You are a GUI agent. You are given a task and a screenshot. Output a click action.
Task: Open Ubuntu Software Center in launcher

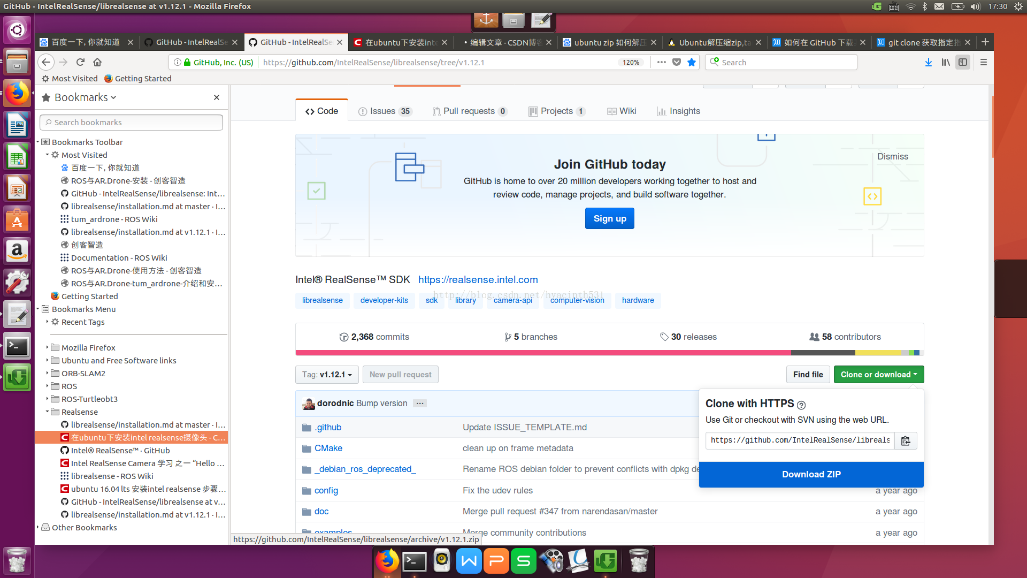[17, 219]
